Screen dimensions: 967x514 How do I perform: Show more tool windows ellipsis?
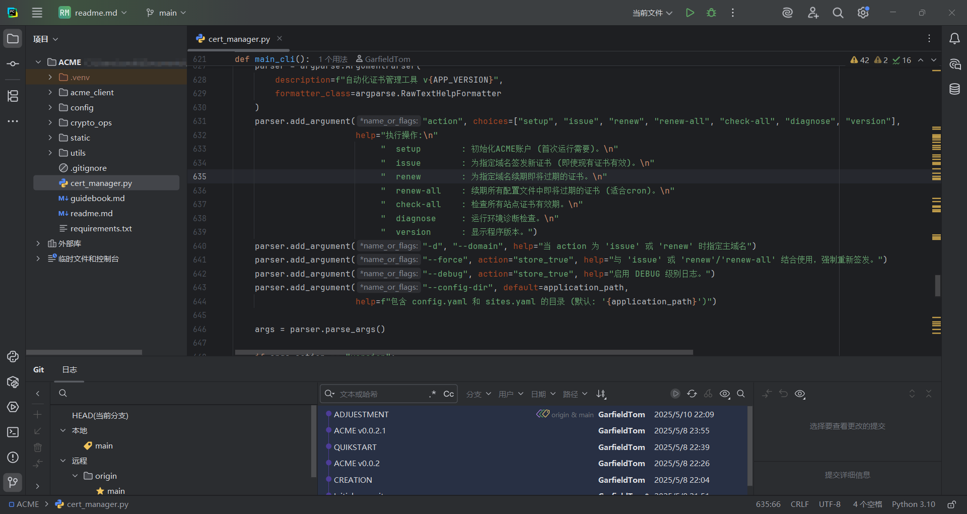coord(13,121)
